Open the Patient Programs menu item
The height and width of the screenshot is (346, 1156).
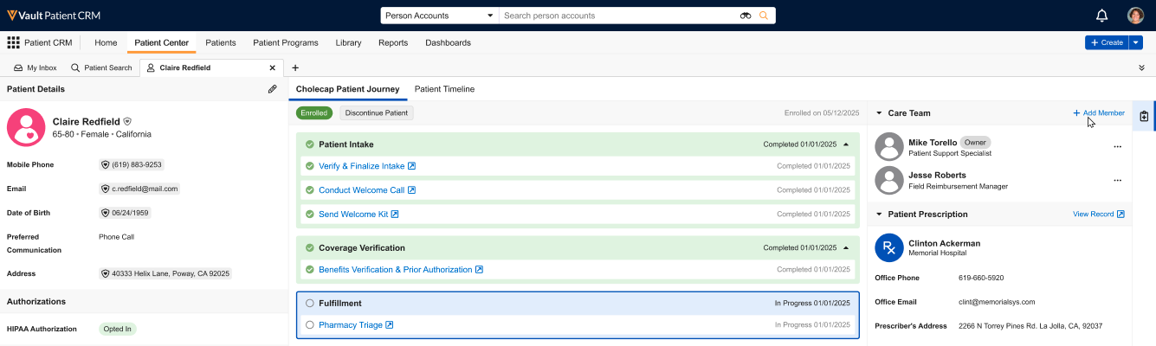tap(285, 42)
